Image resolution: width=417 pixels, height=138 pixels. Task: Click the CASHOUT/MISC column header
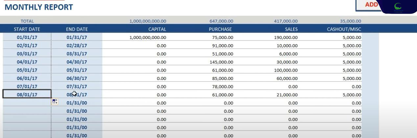click(344, 29)
